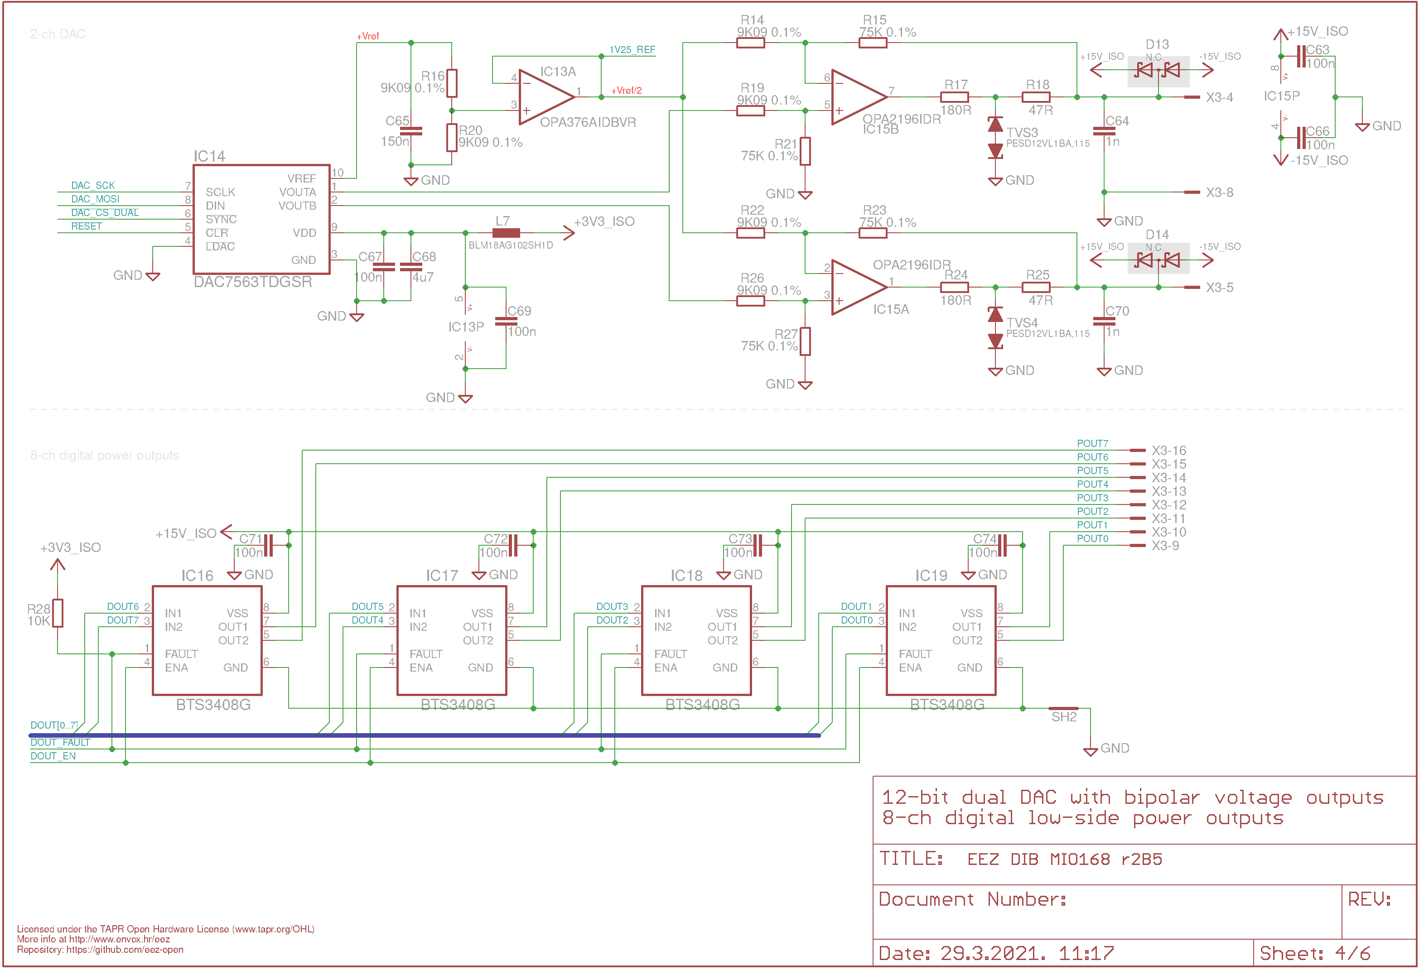Select resistor R16 symbol
Image resolution: width=1419 pixels, height=970 pixels.
(451, 83)
